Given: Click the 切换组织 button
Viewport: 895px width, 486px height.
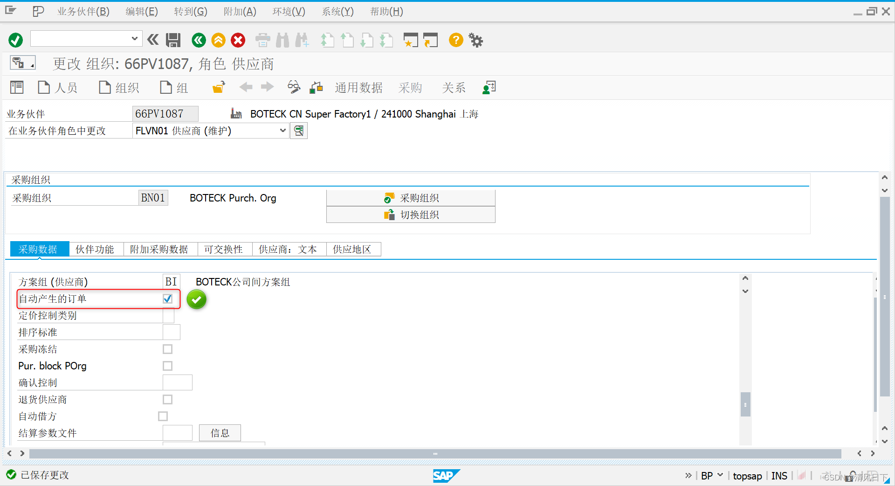Looking at the screenshot, I should click(410, 215).
